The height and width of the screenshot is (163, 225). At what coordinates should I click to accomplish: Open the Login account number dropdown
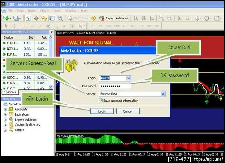click(128, 78)
